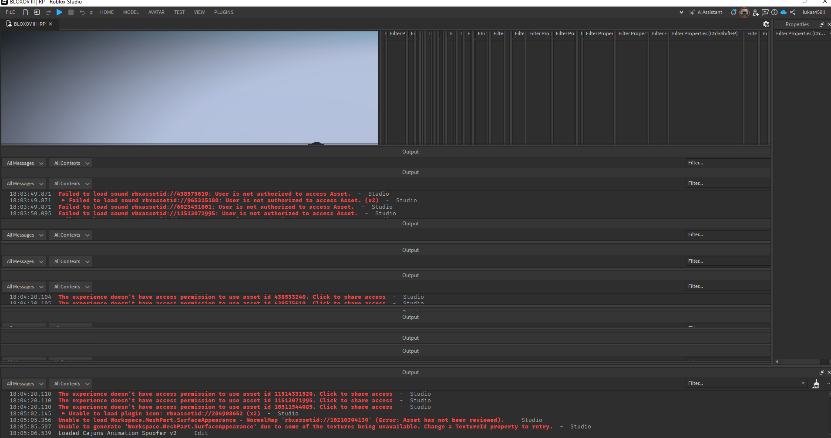Switch to the MODEL ribbon tab
Image resolution: width=831 pixels, height=438 pixels.
[x=131, y=12]
